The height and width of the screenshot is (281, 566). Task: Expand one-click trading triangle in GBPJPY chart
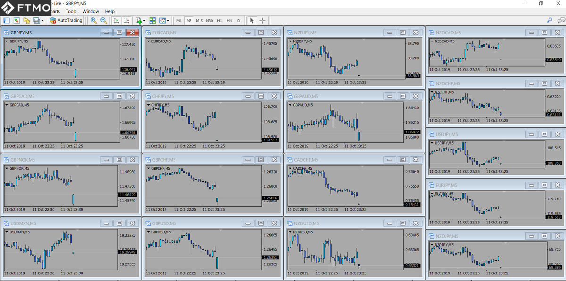(x=7, y=41)
